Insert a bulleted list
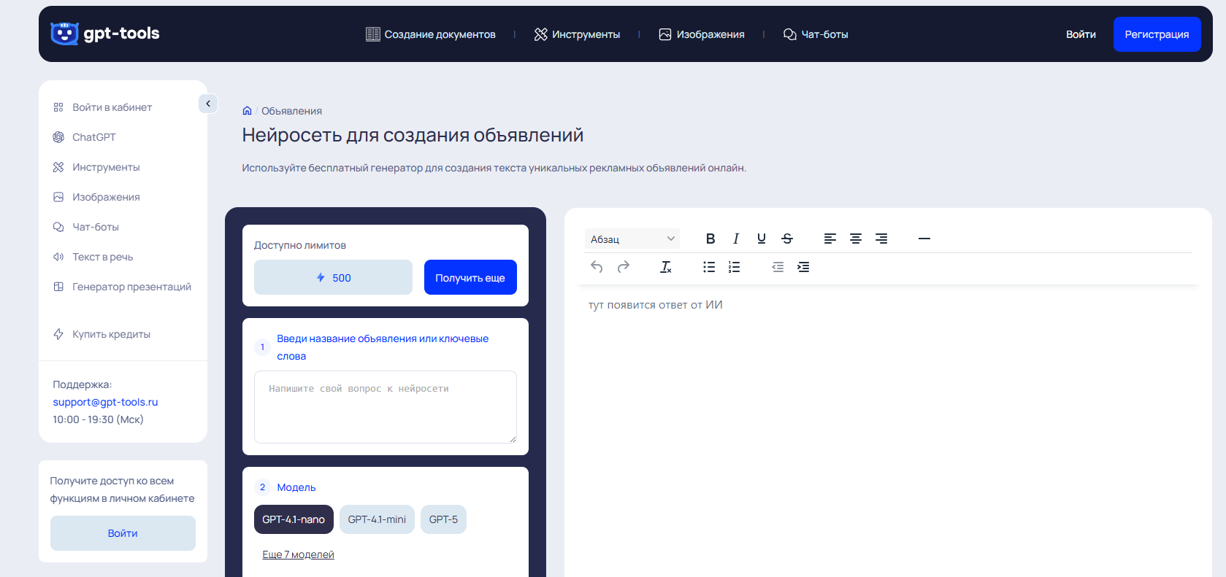 pos(708,267)
